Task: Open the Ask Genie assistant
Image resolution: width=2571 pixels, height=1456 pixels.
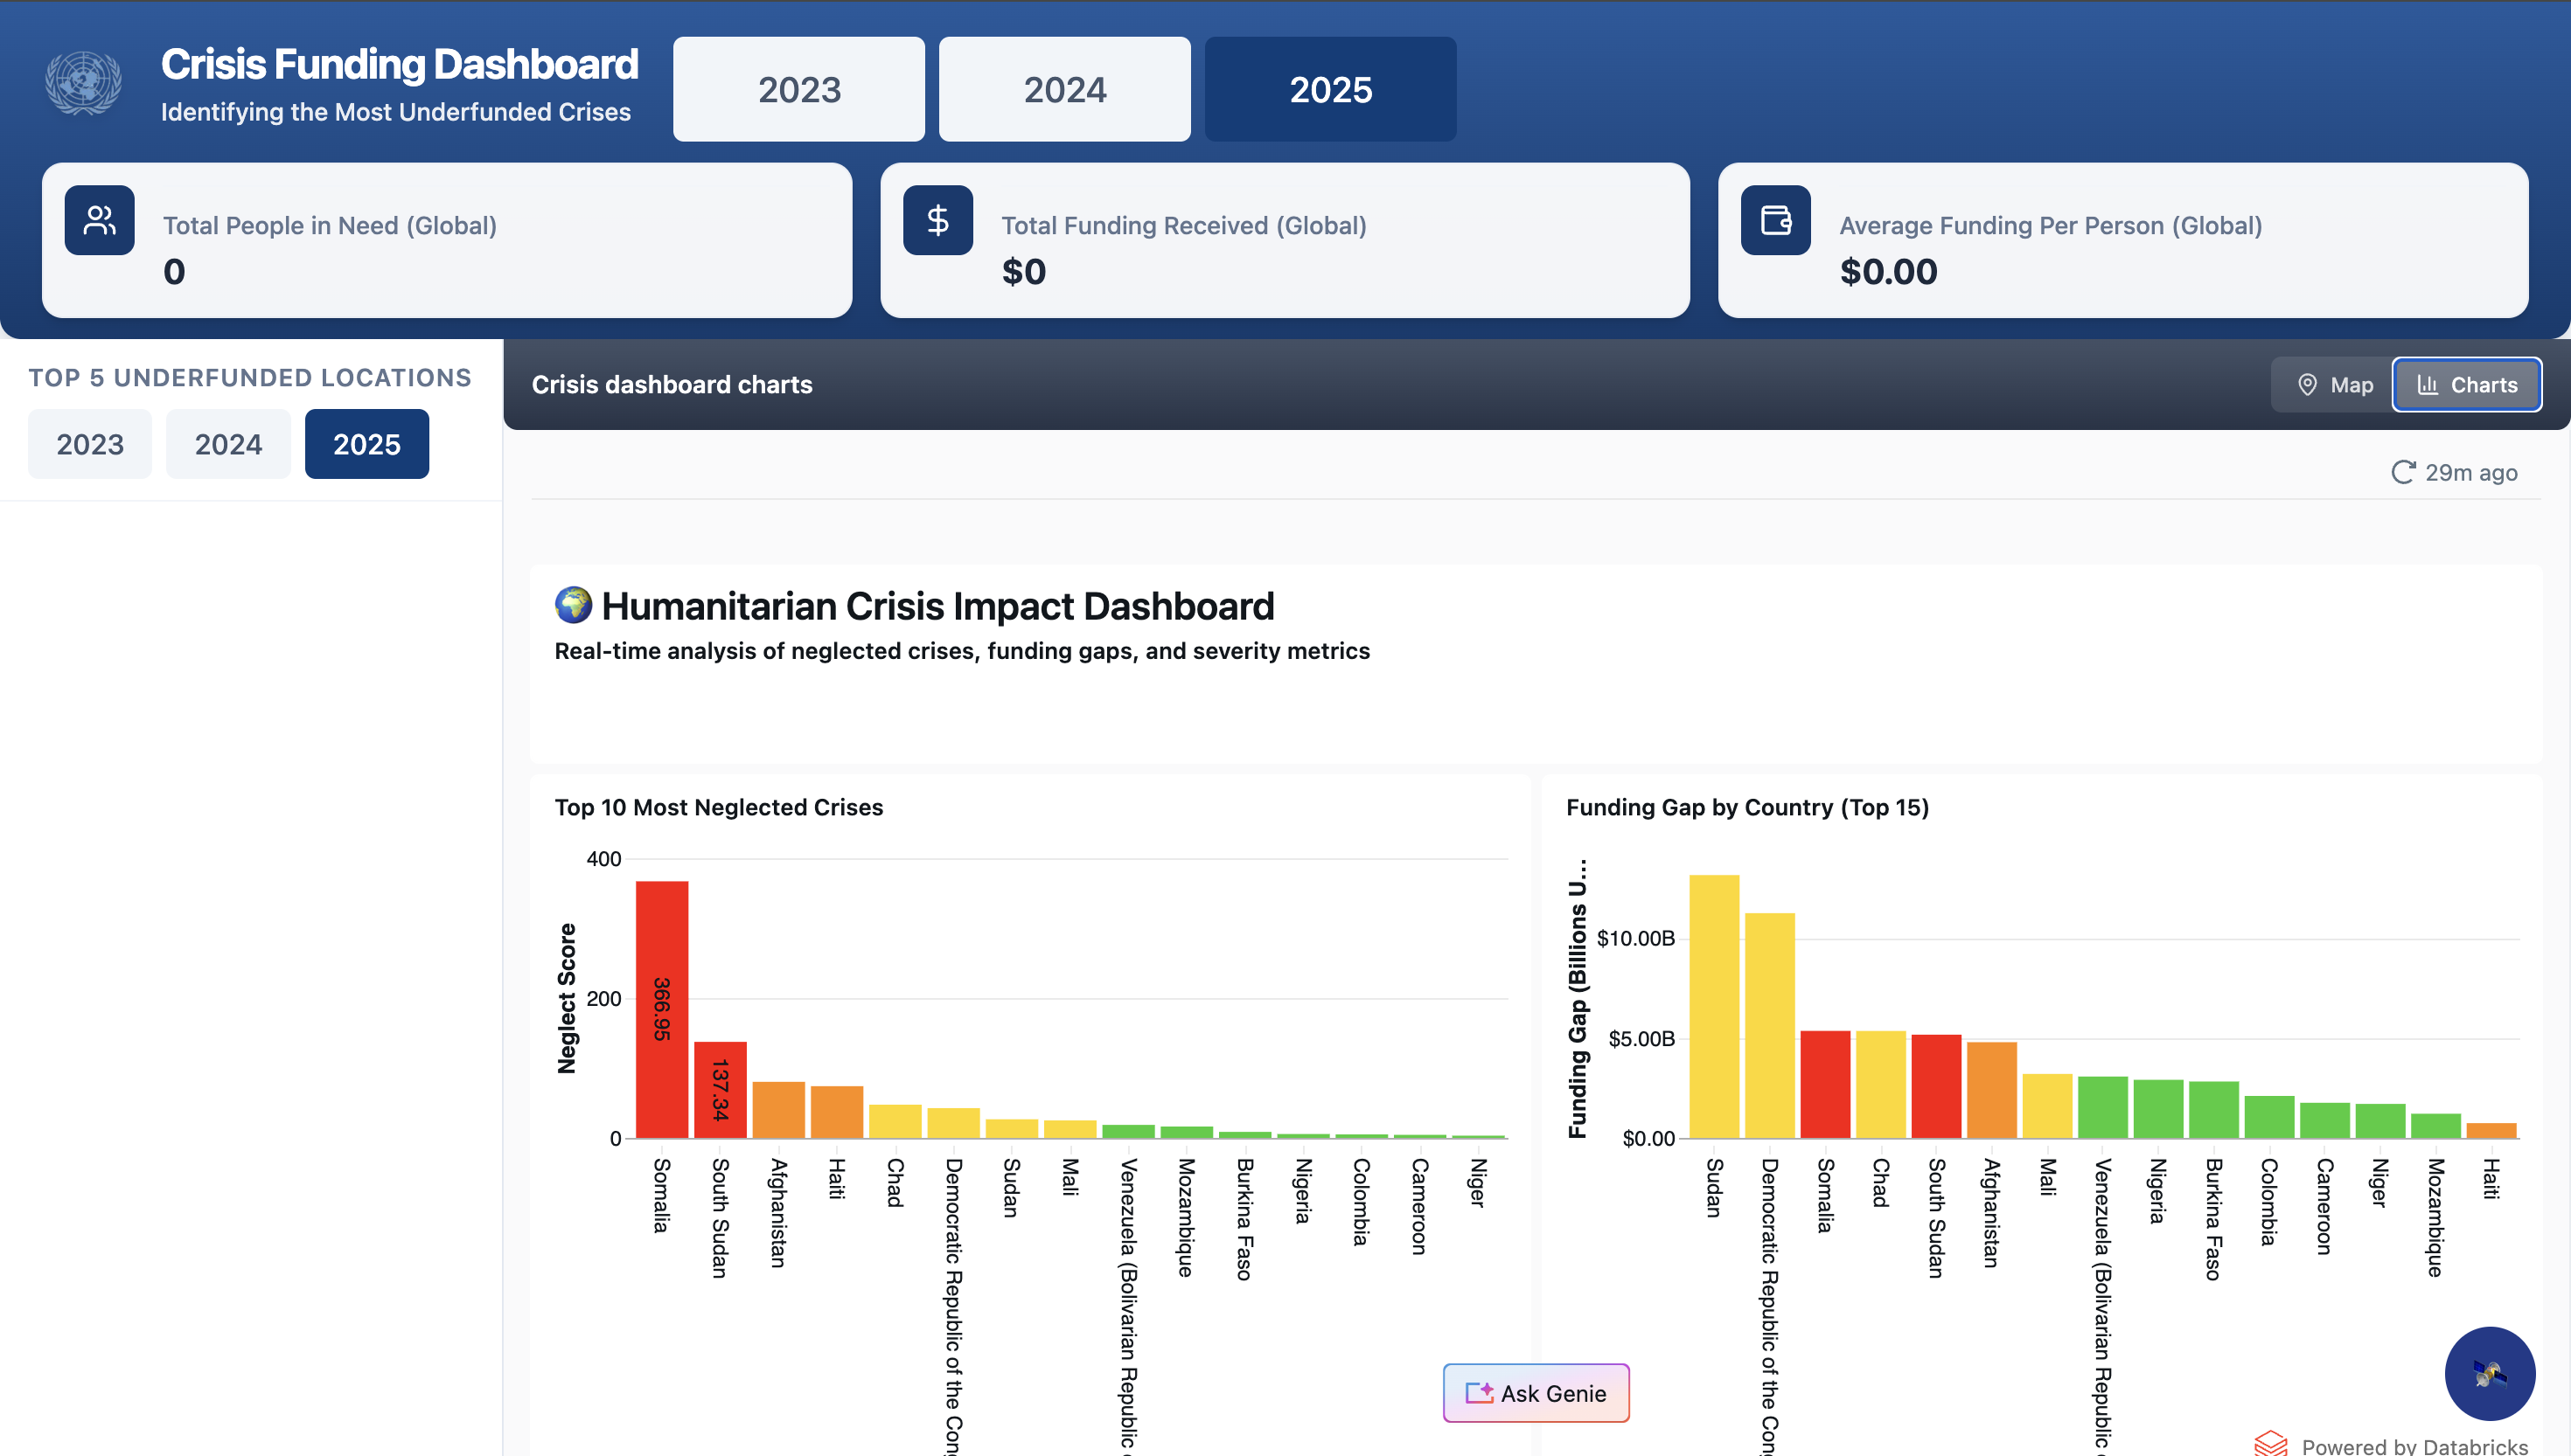Action: (x=1536, y=1393)
